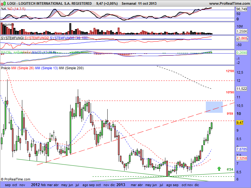Select the Precio label in price panel
Screen dimensions: 251x188
(x=6, y=68)
